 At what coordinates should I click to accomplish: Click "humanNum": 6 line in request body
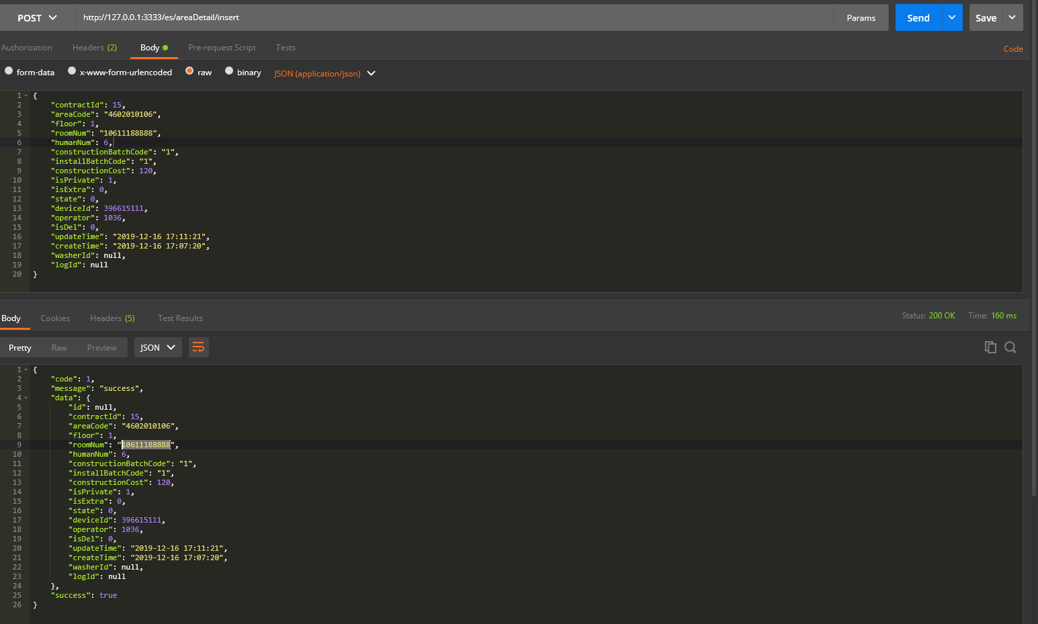pos(82,142)
